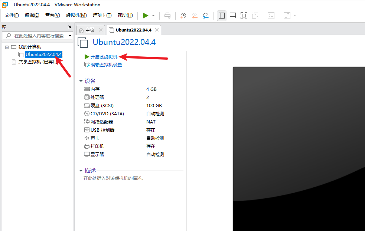Enter full screen mode
365x231 pixels.
244,16
